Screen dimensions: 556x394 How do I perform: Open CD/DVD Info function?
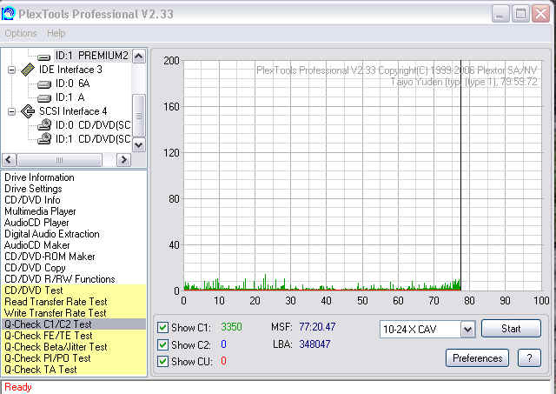(x=32, y=200)
